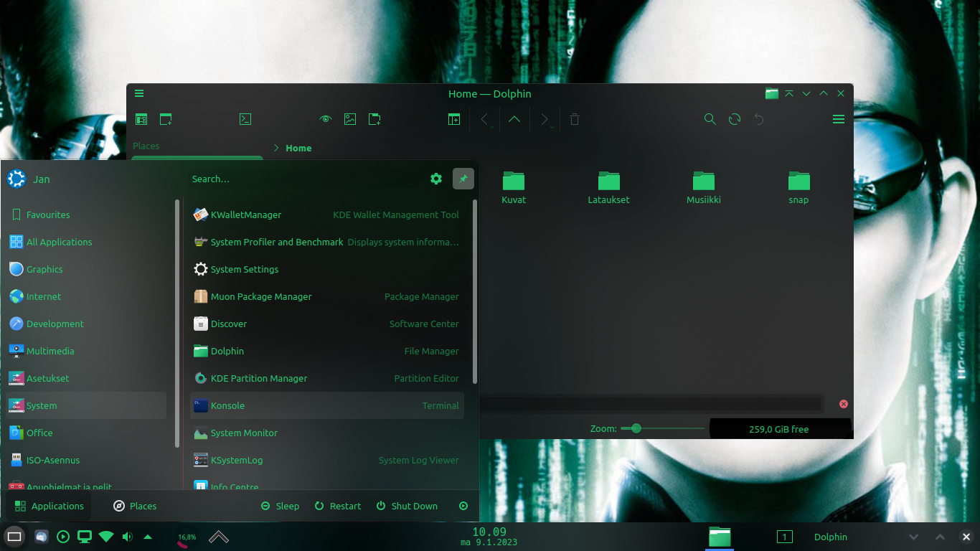The width and height of the screenshot is (980, 551).
Task: Toggle the pin button to keep launcher open
Action: tap(463, 179)
